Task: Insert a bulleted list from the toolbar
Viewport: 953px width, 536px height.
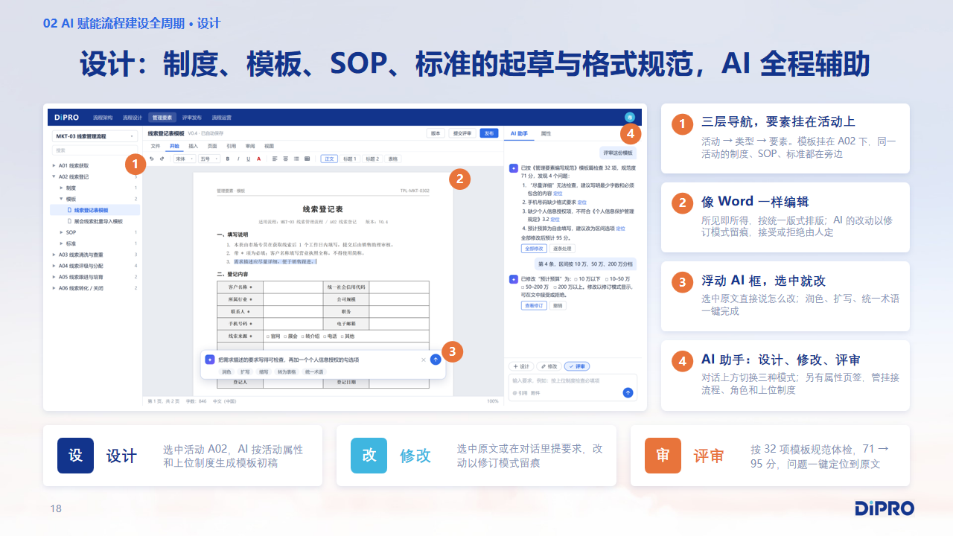Action: [296, 159]
